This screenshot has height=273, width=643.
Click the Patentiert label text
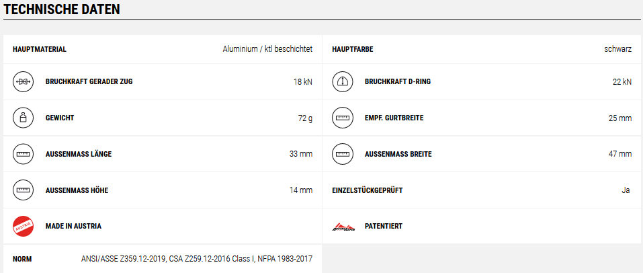(x=384, y=226)
